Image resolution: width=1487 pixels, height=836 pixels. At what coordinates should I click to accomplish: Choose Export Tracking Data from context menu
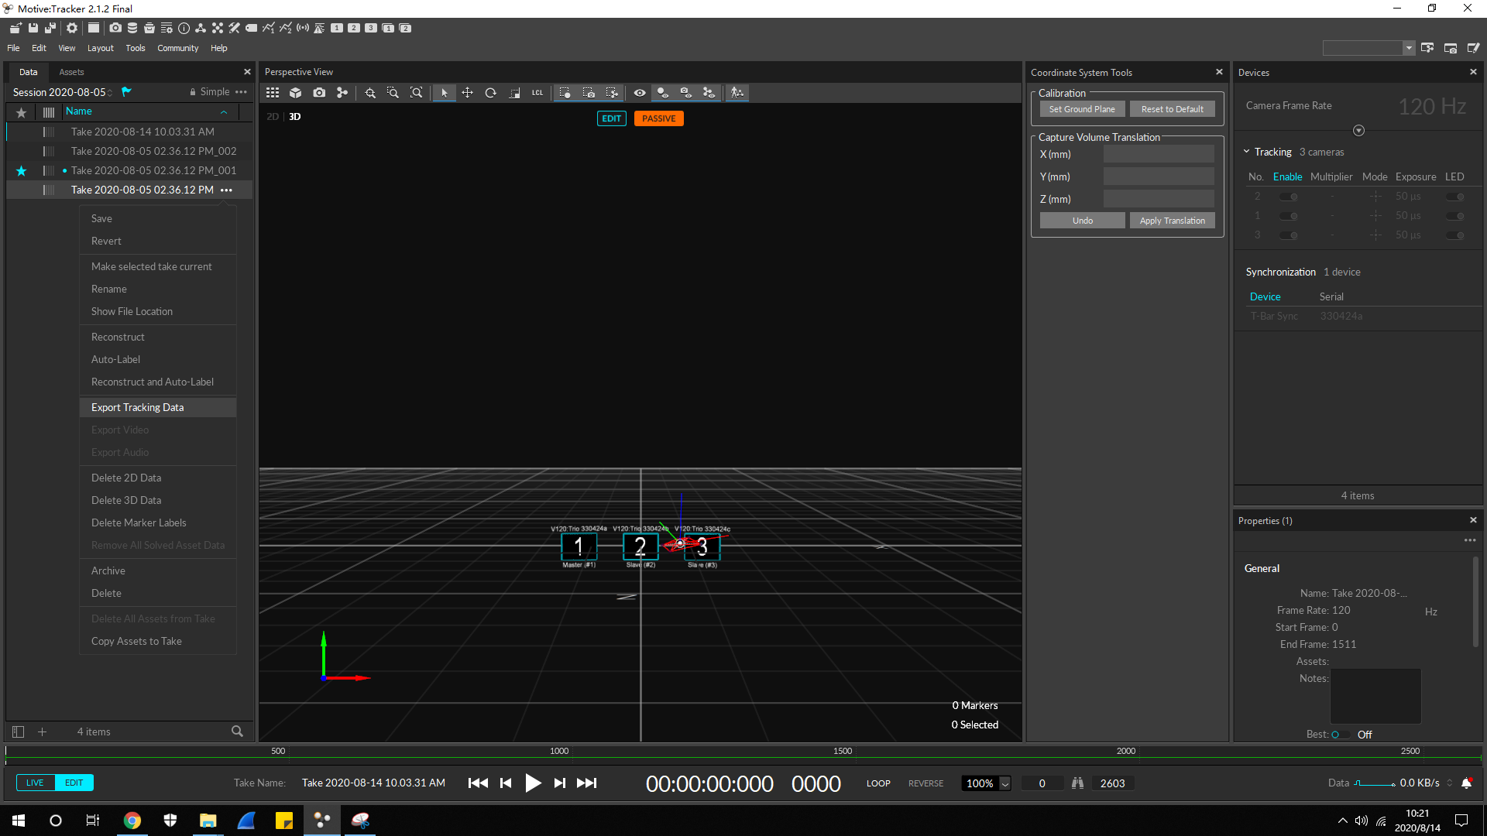pos(137,407)
